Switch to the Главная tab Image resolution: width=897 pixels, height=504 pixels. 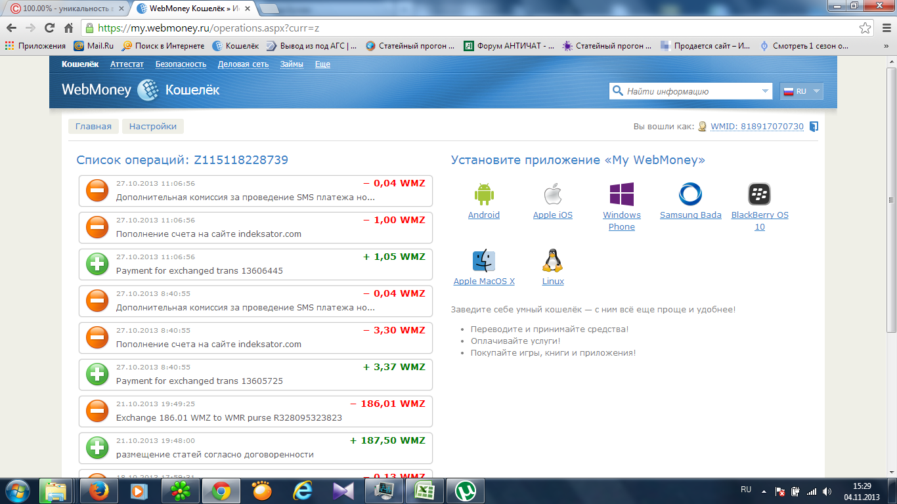93,126
